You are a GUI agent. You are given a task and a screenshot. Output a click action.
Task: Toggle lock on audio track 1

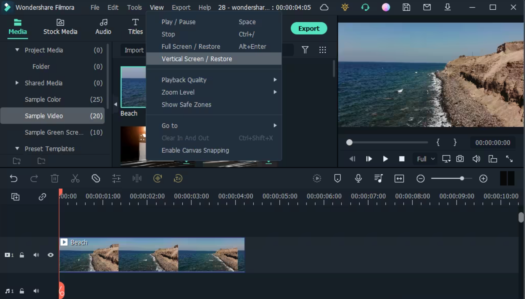click(22, 291)
